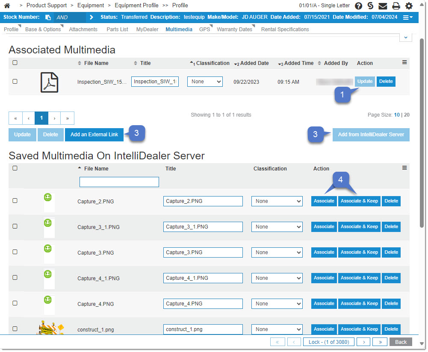
Task: Click the copy icon beside Stock Number
Action: point(48,18)
